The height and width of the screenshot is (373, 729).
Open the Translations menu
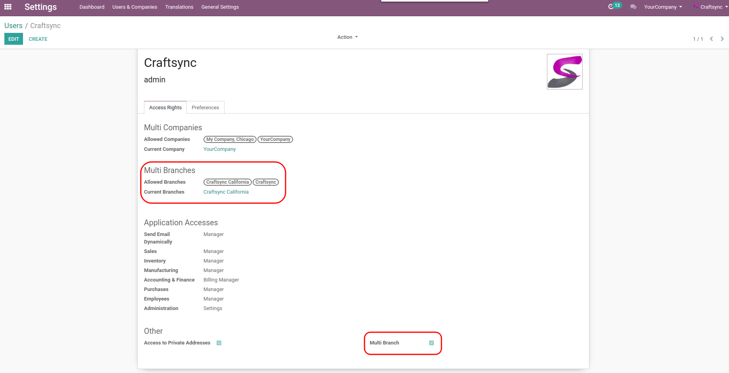point(179,7)
